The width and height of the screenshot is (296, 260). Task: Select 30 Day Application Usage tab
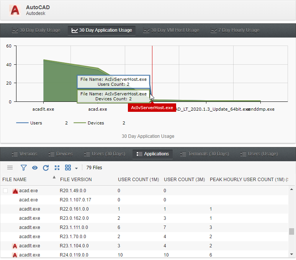pos(101,30)
